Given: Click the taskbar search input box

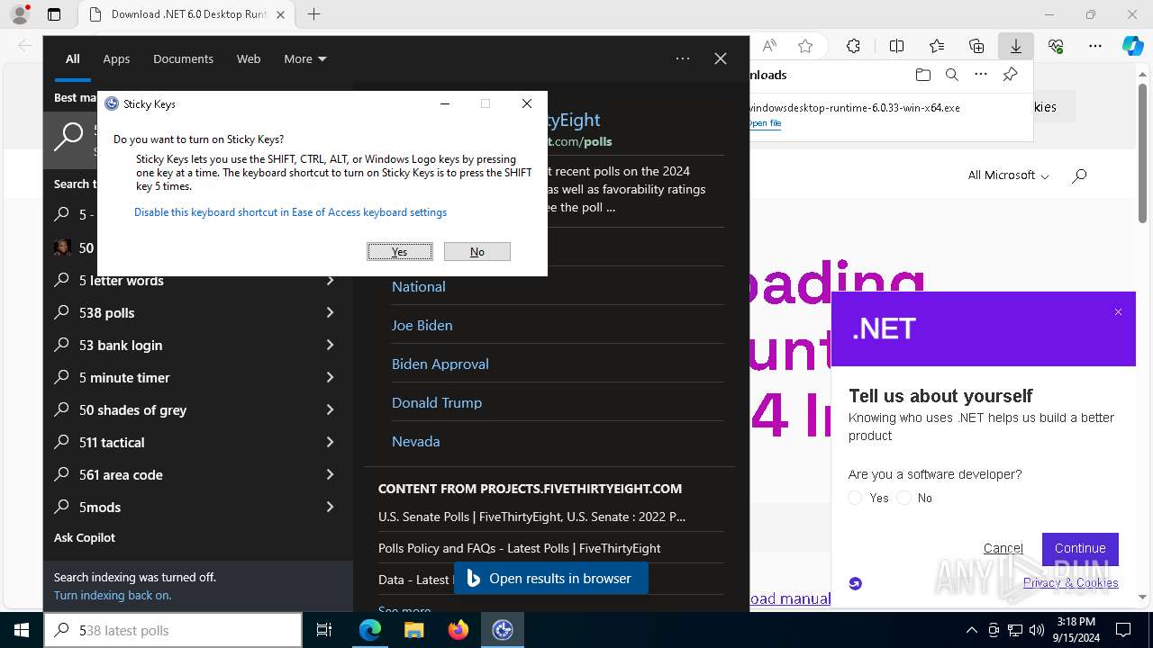Looking at the screenshot, I should (174, 630).
